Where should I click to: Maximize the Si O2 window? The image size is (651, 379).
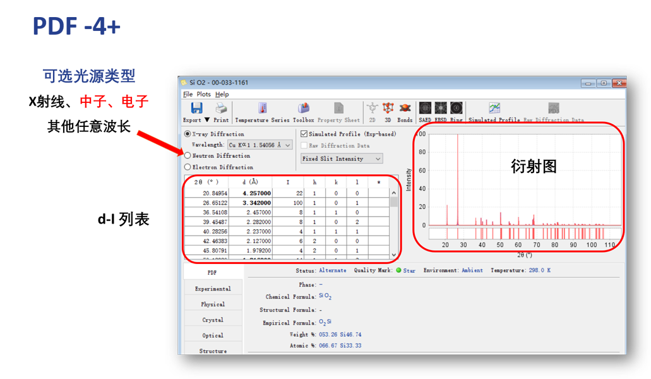pos(604,83)
